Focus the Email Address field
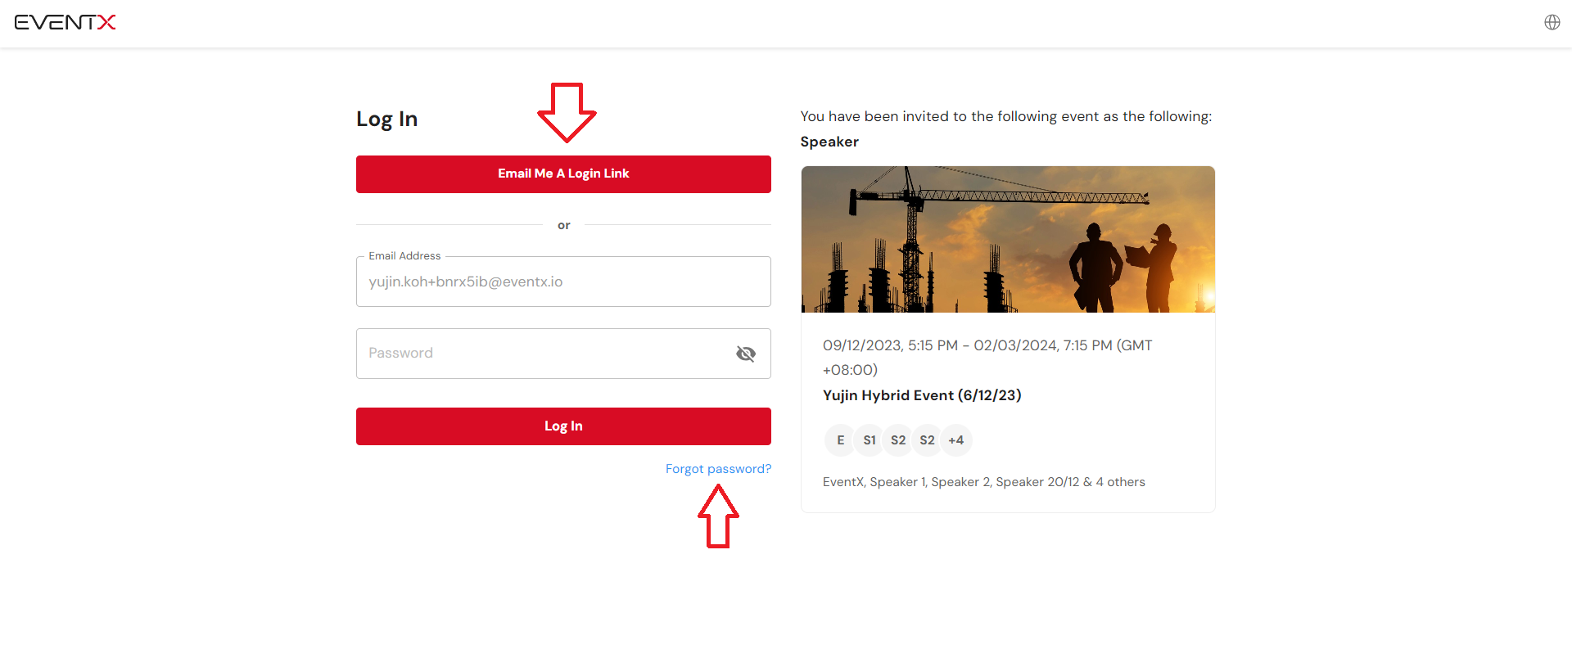 (x=563, y=282)
